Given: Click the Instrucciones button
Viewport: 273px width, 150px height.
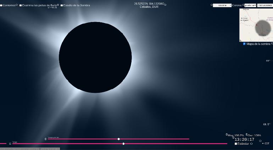Looking at the screenshot, I should [x=265, y=5].
